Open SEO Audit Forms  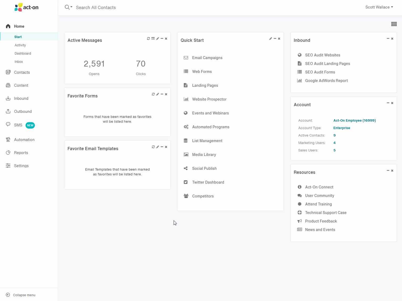point(316,72)
